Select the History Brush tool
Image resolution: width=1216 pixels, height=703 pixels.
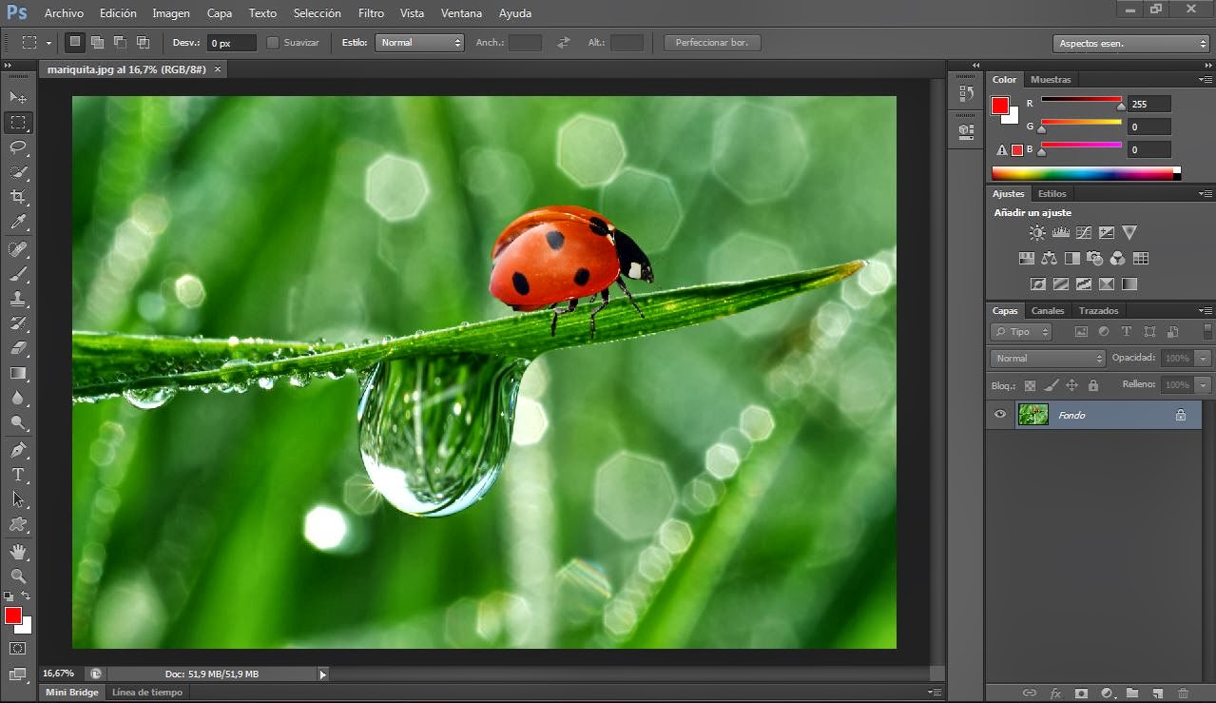[x=18, y=323]
